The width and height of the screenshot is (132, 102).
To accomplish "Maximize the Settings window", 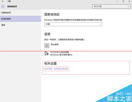I will (123, 1).
